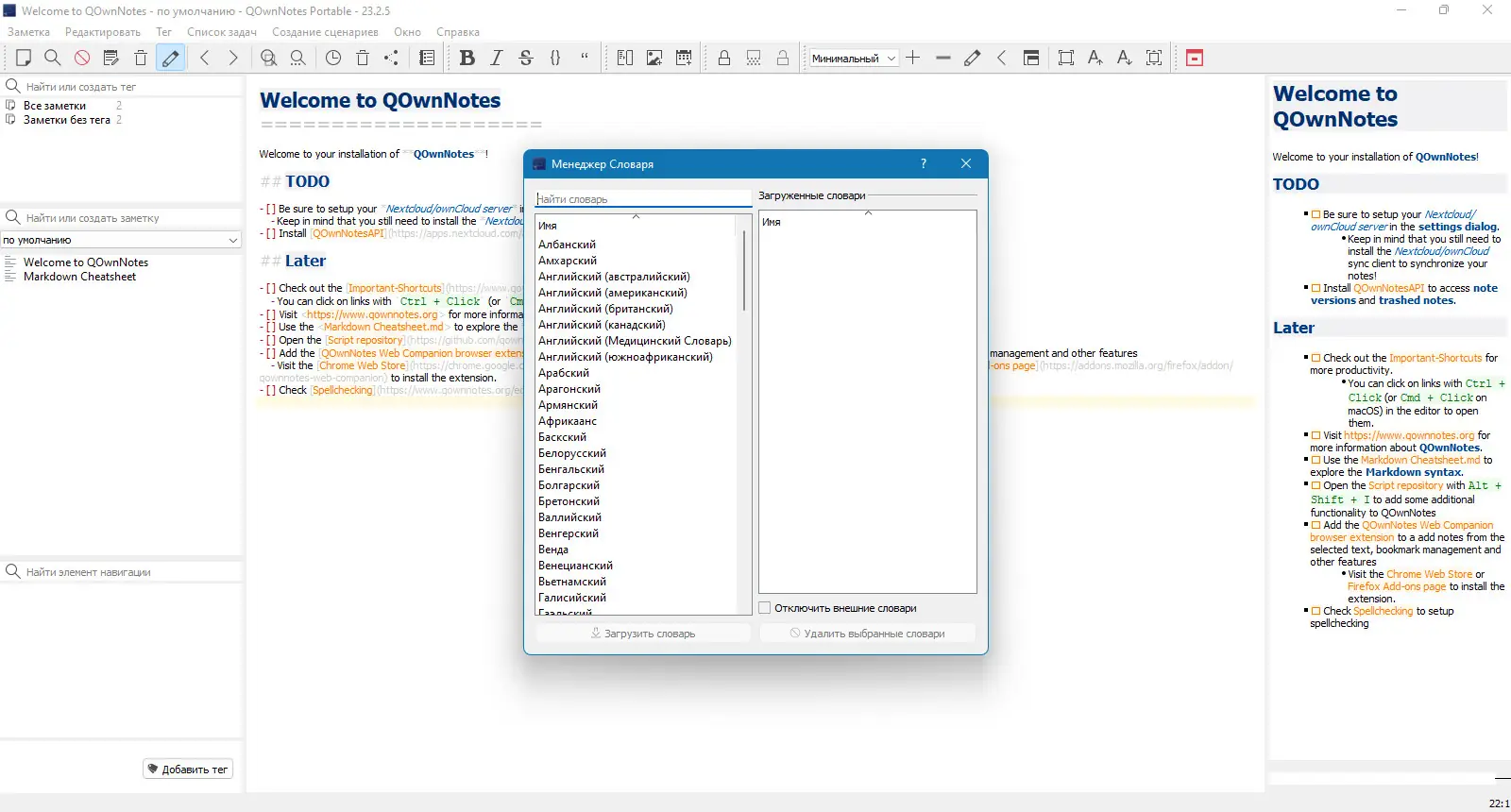1511x812 pixels.
Task: Select the 'Все заметки' tag
Action: click(x=55, y=106)
